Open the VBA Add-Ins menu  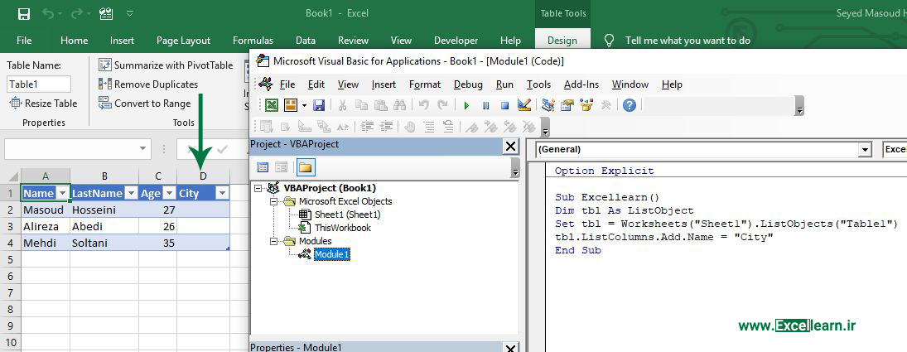click(x=581, y=84)
